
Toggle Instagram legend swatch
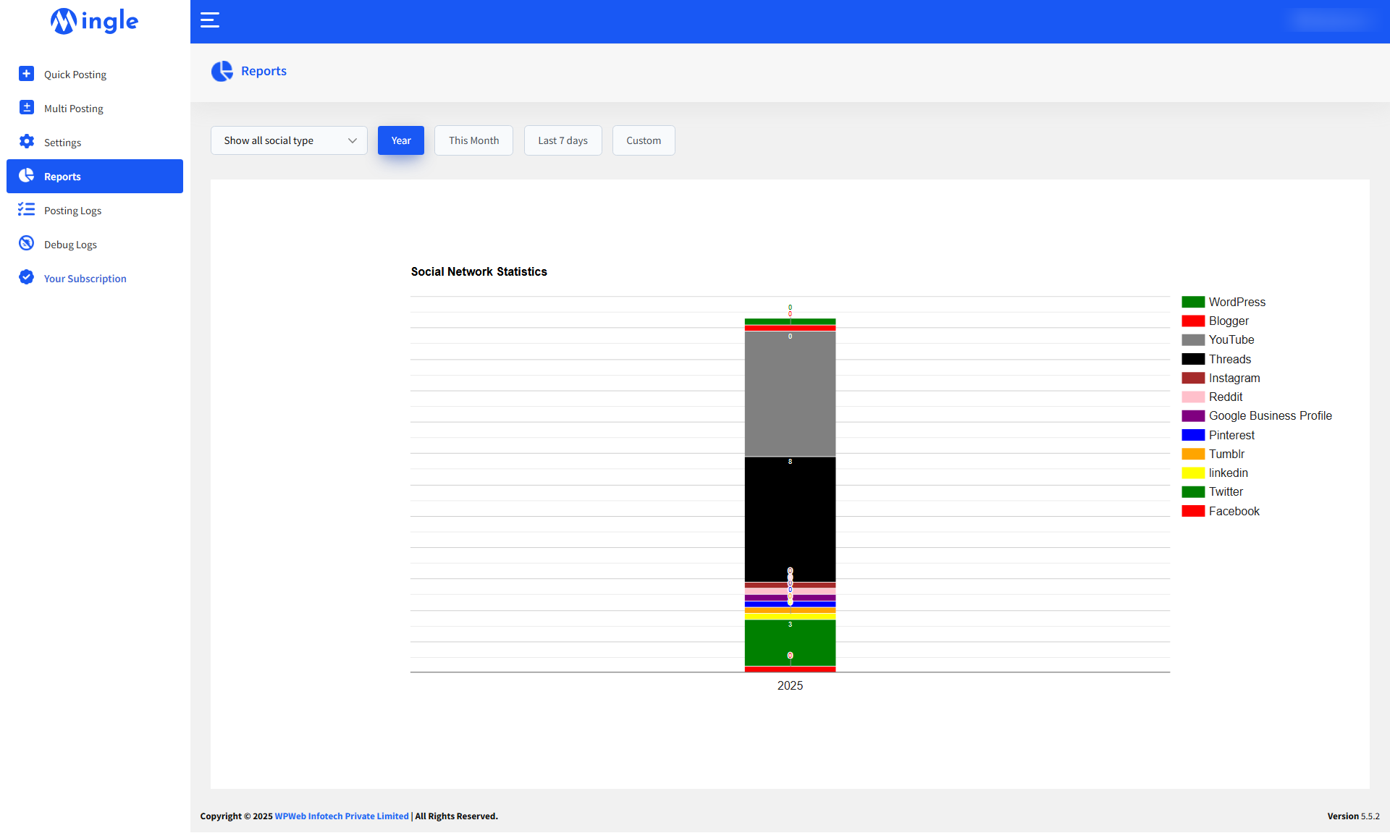point(1193,378)
